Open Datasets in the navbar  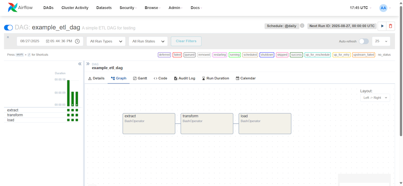[x=104, y=8]
